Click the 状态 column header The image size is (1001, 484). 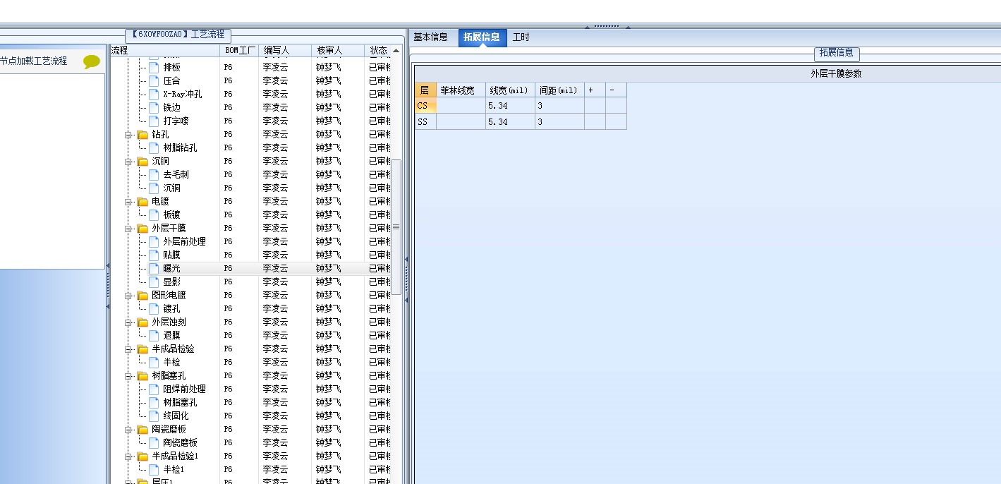[378, 51]
